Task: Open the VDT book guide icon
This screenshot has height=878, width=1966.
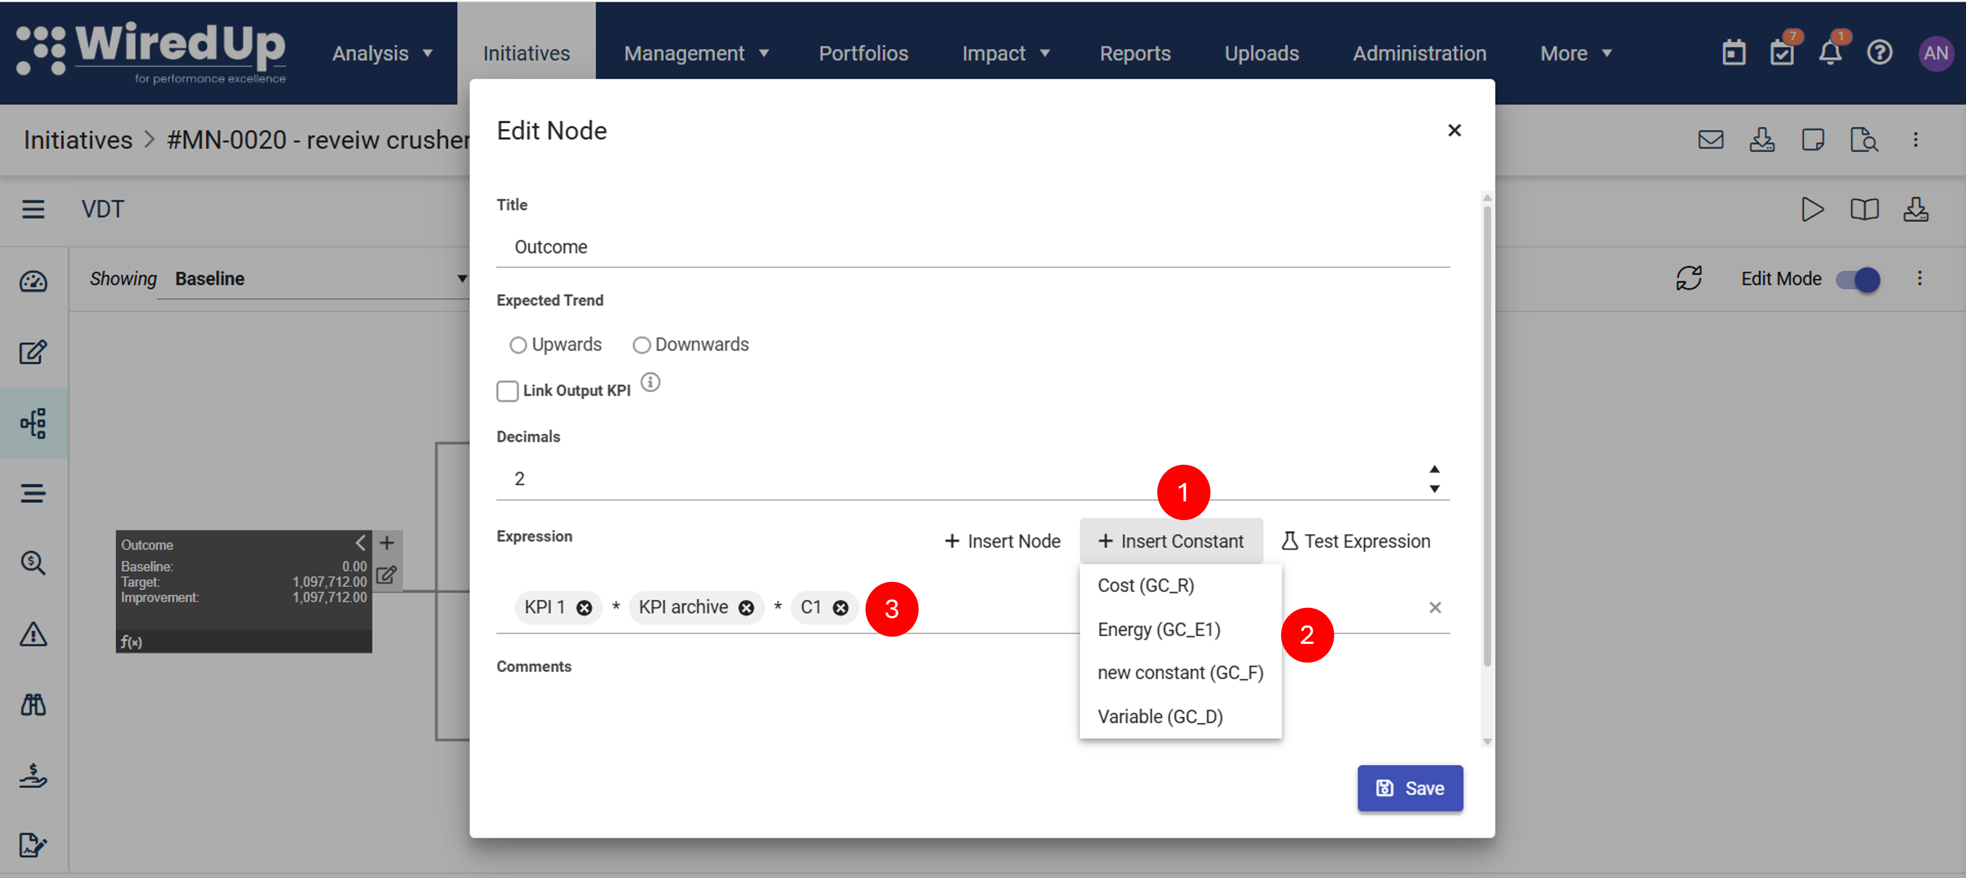Action: pos(1864,209)
